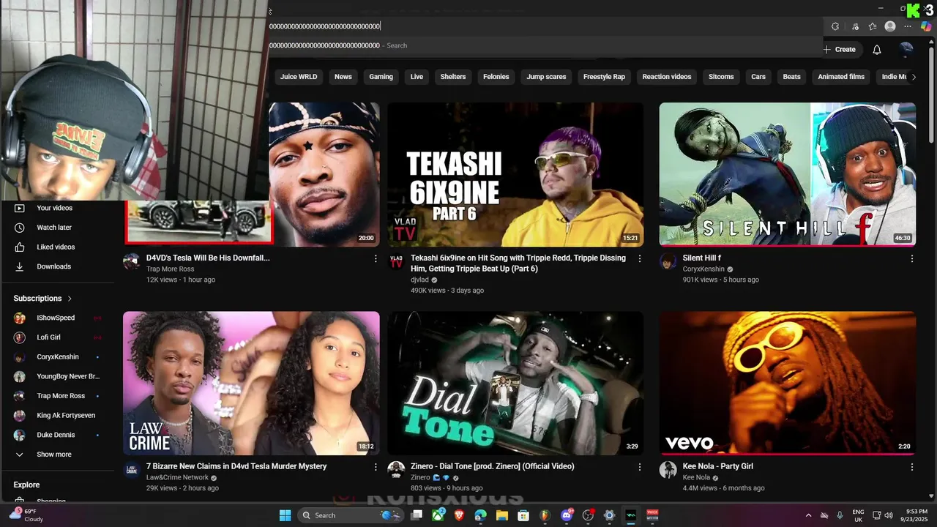937x527 pixels.
Task: Click djvlad channel avatar beside Tekashi video
Action: pyautogui.click(x=396, y=261)
